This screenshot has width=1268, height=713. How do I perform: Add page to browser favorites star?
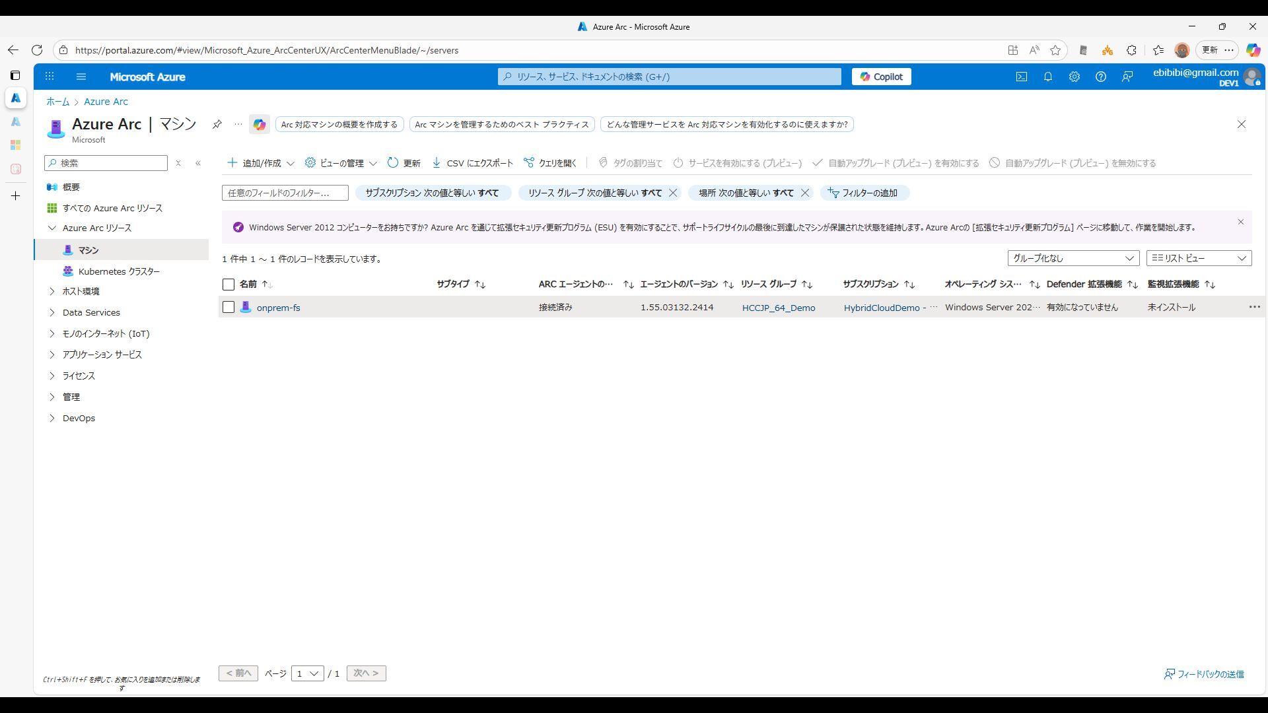1055,50
